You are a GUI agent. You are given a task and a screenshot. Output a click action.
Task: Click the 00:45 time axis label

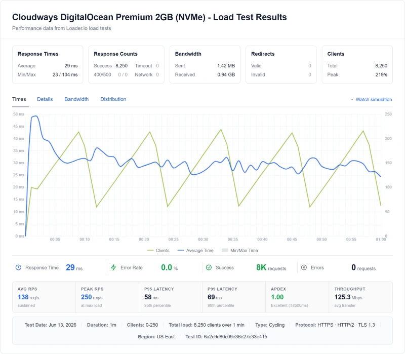(292, 240)
